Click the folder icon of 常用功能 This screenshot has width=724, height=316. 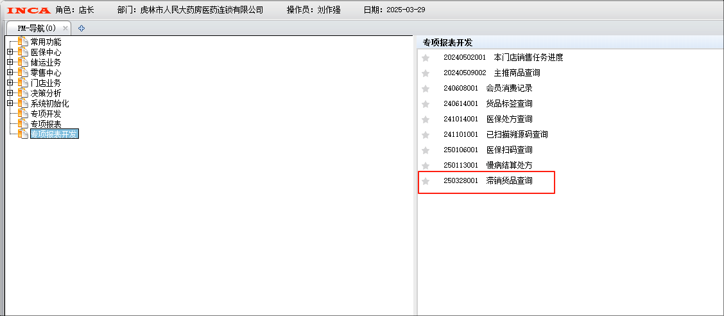click(x=23, y=42)
